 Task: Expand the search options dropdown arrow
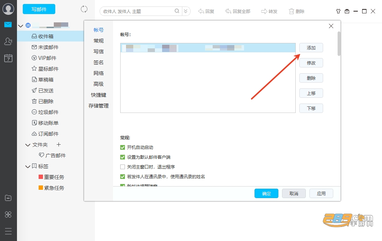tap(186, 11)
